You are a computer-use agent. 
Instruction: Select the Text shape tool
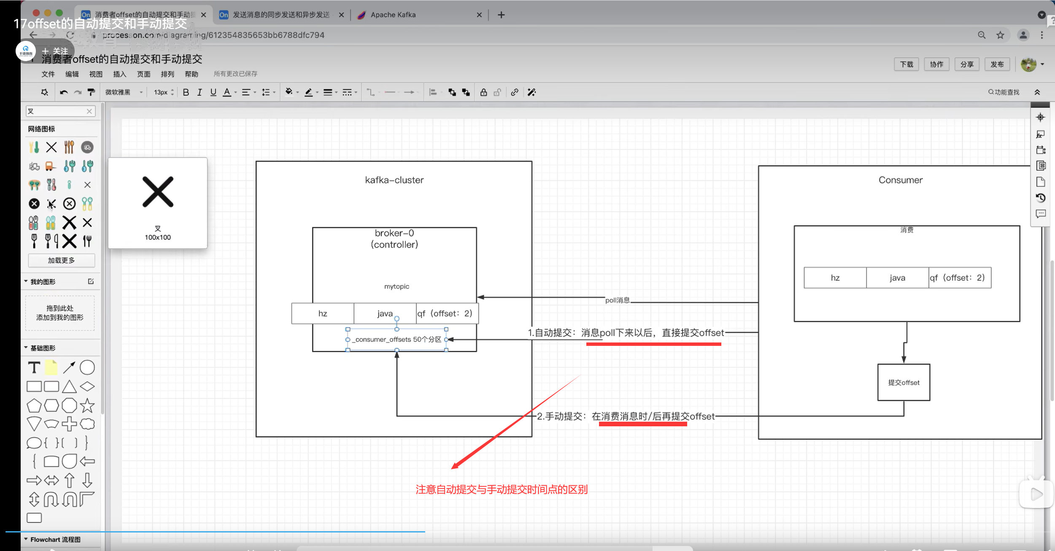[x=34, y=367]
